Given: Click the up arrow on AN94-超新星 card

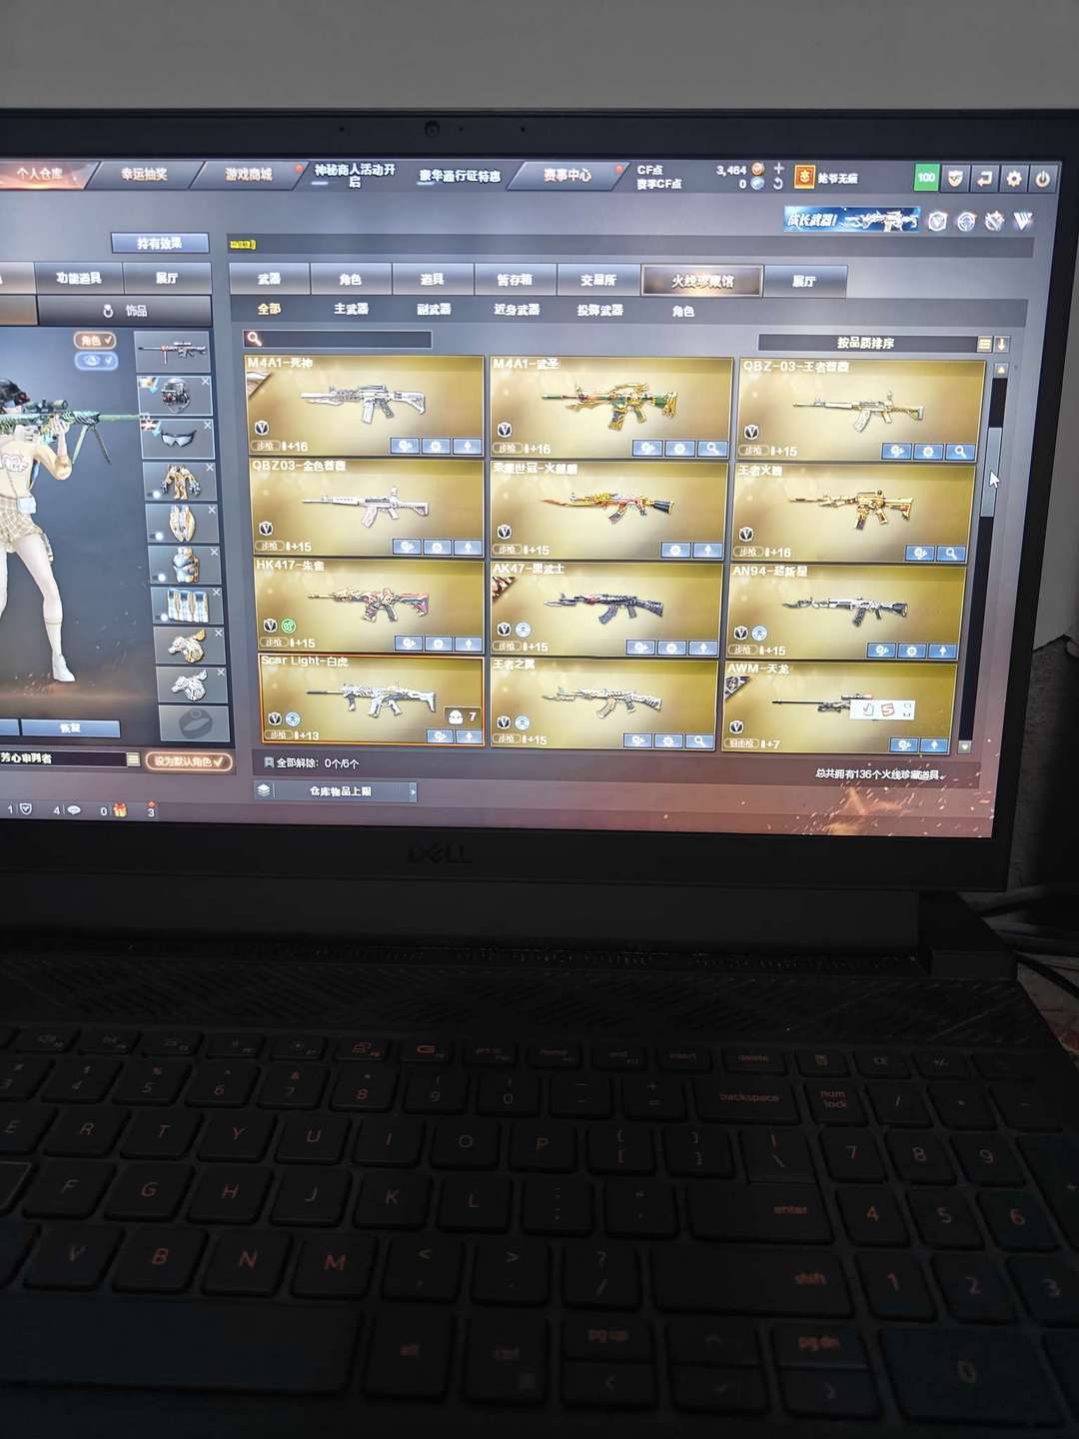Looking at the screenshot, I should click(942, 651).
